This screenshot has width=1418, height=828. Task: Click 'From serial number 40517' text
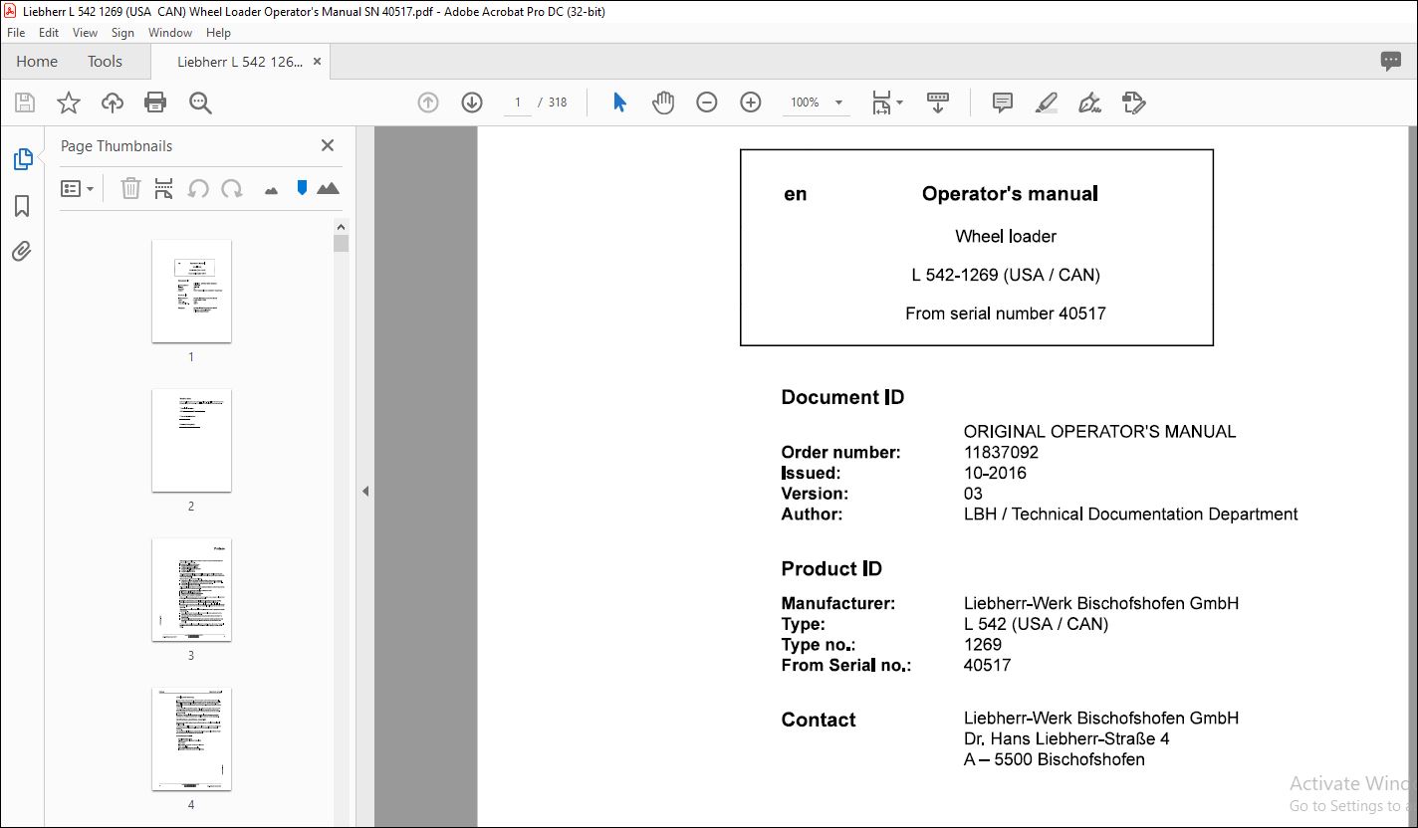[x=1006, y=313]
